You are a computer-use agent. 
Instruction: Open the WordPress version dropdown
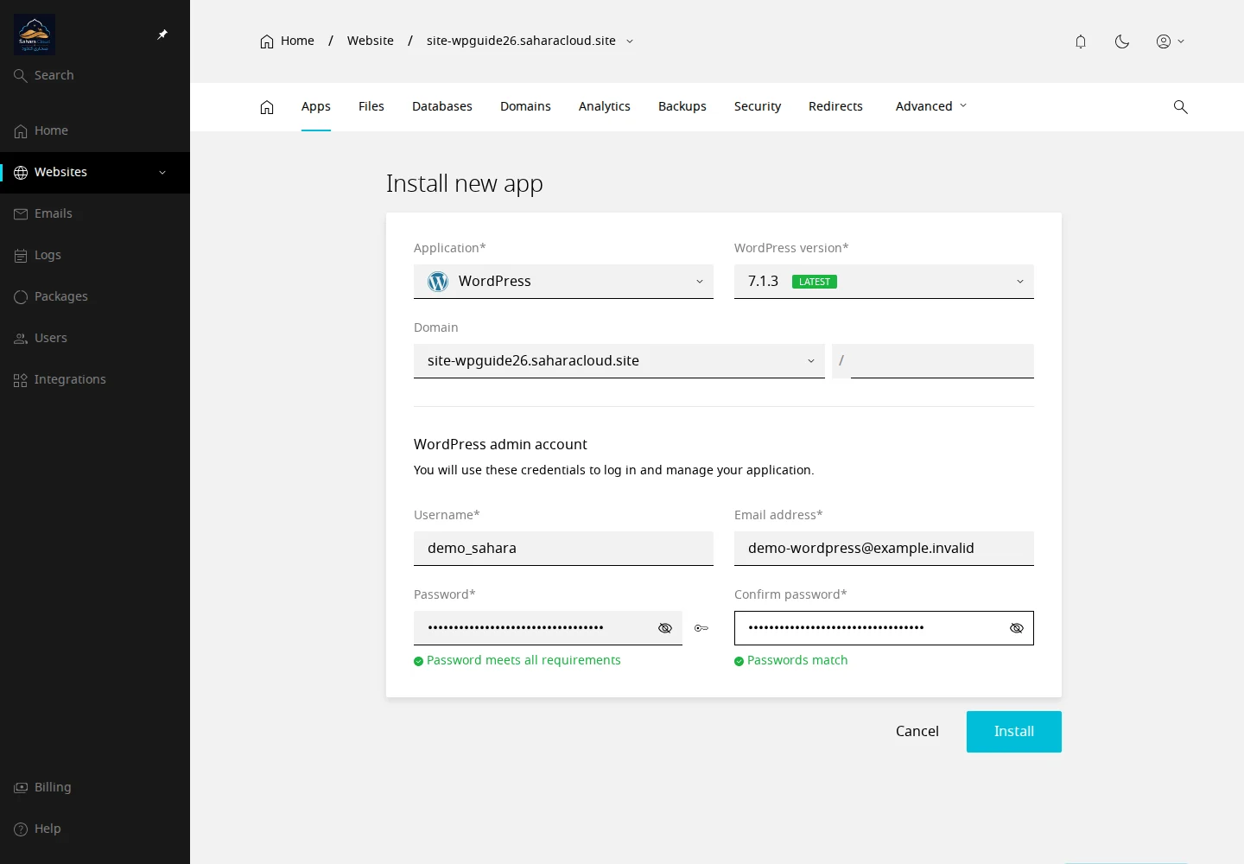tap(884, 282)
